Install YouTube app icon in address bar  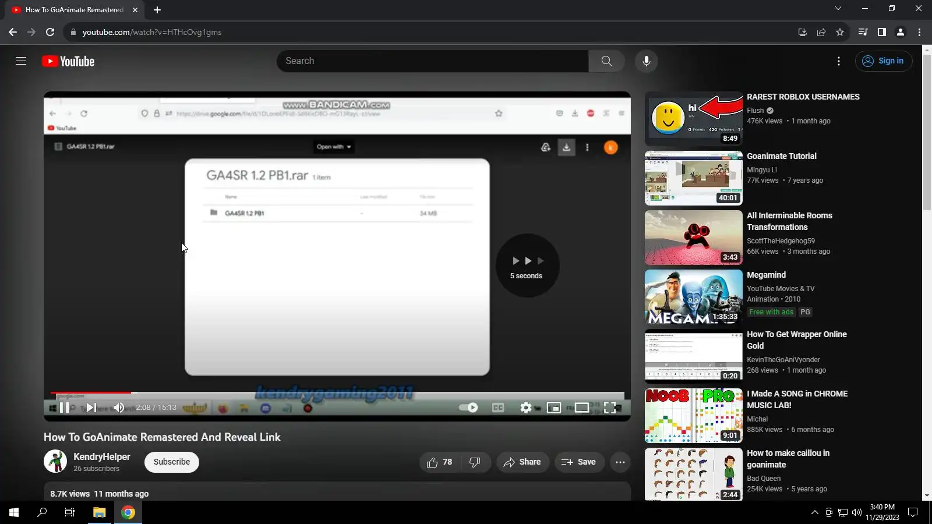coord(803,32)
